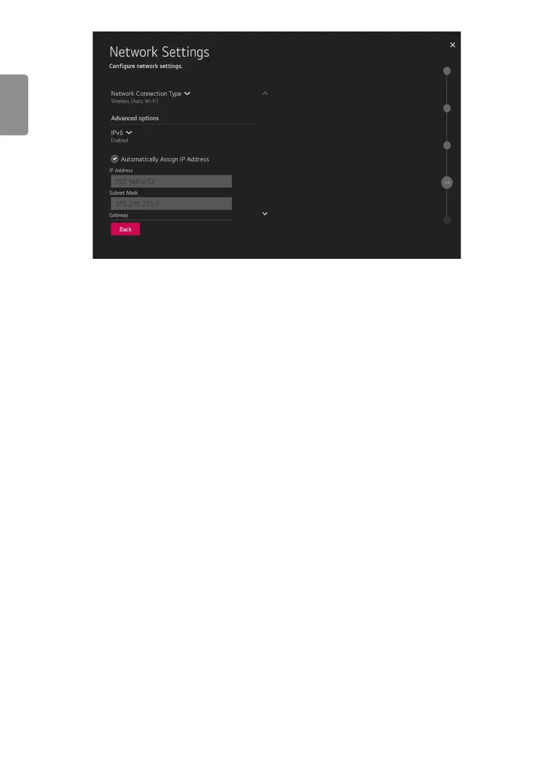
Task: Click the Subnet Mask input field
Action: (172, 204)
